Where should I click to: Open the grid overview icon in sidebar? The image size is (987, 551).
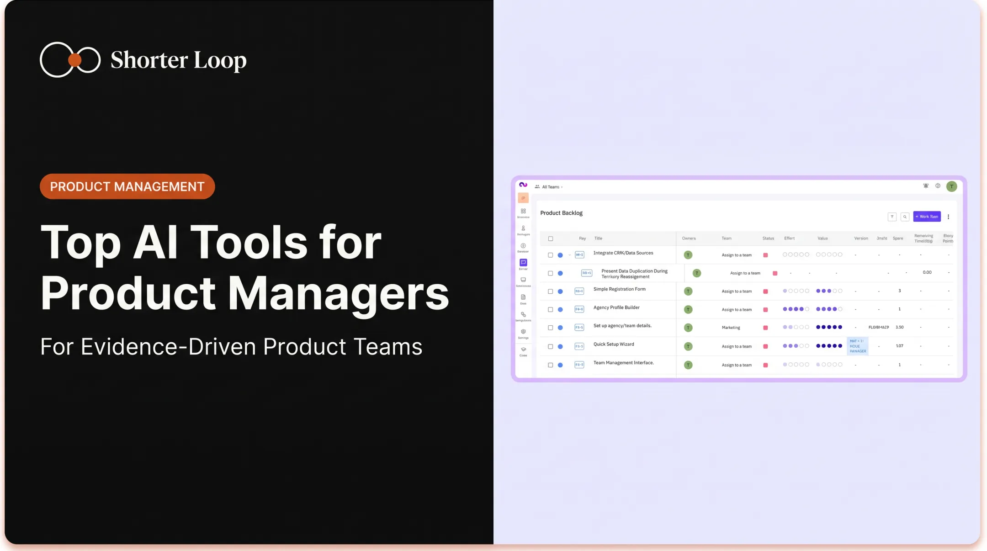(523, 211)
